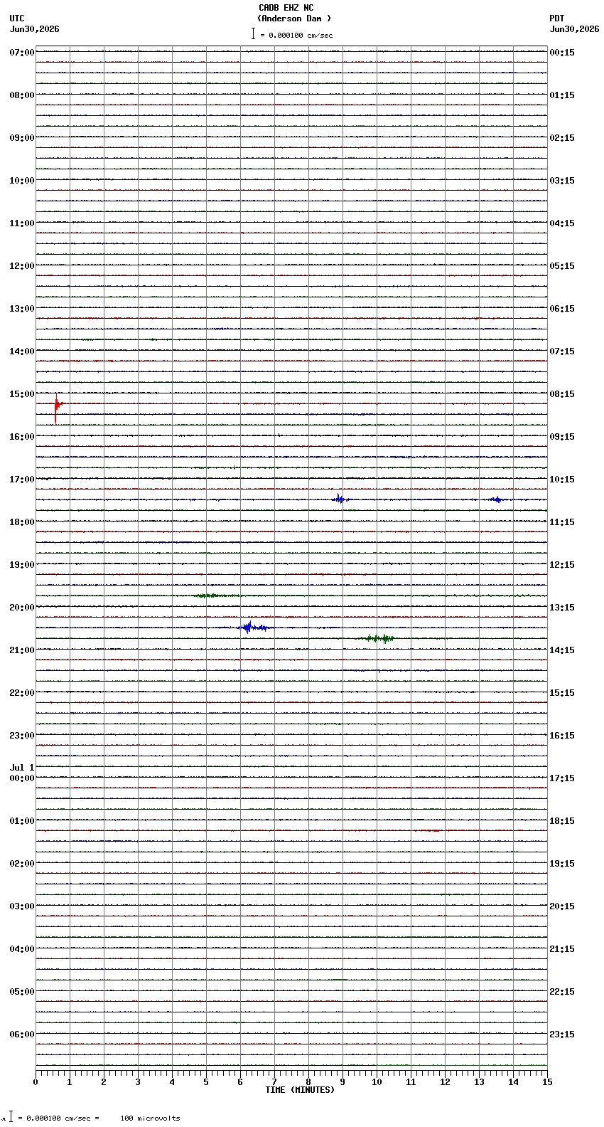The image size is (604, 1127).
Task: Click the 23:00 UTC row label
Action: [22, 736]
